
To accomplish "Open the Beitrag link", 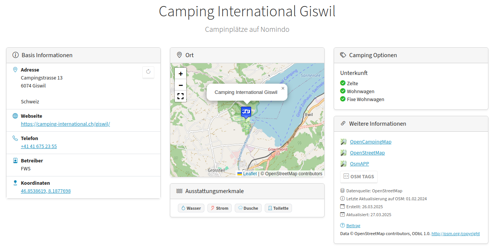I will [353, 226].
